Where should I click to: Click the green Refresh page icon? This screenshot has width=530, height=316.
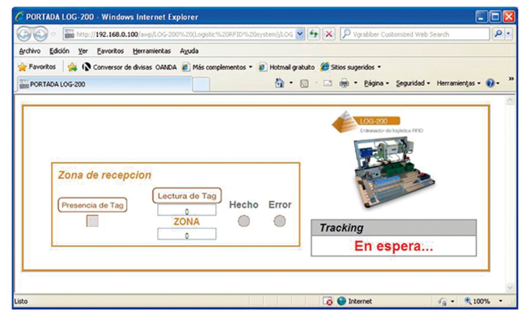point(314,34)
